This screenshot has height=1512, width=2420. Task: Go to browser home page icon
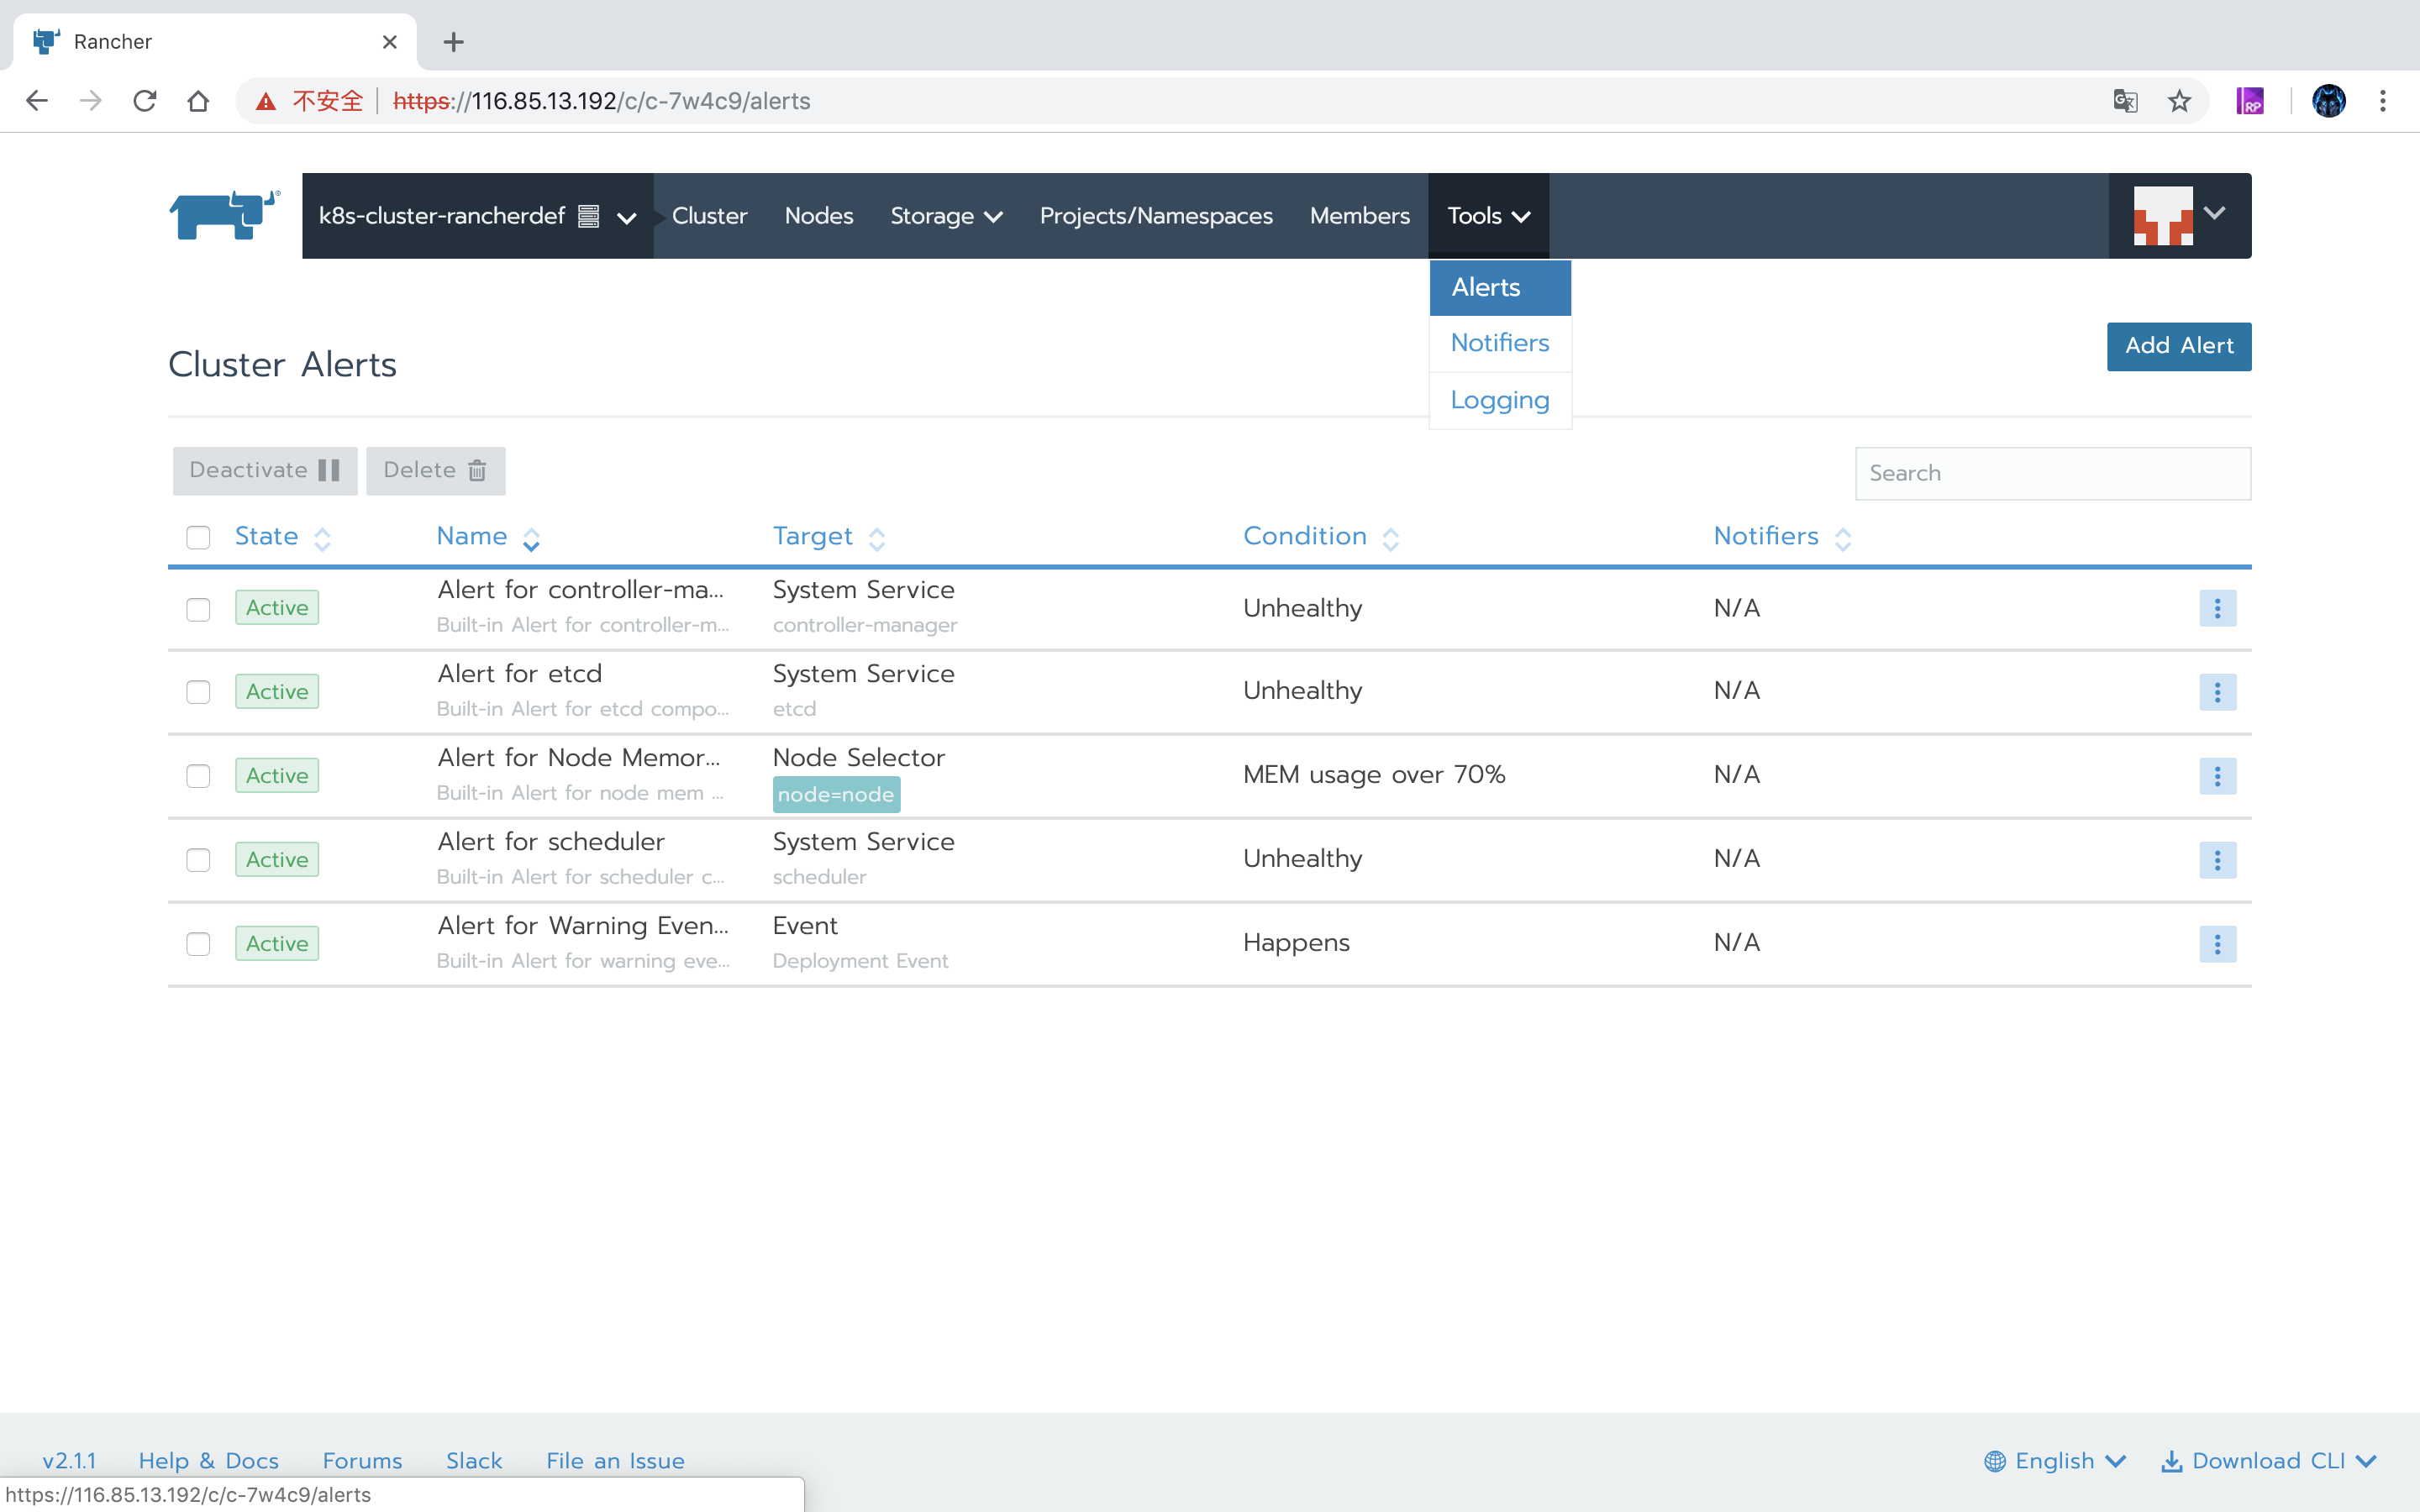click(x=198, y=101)
